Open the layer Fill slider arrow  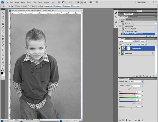click(145, 44)
